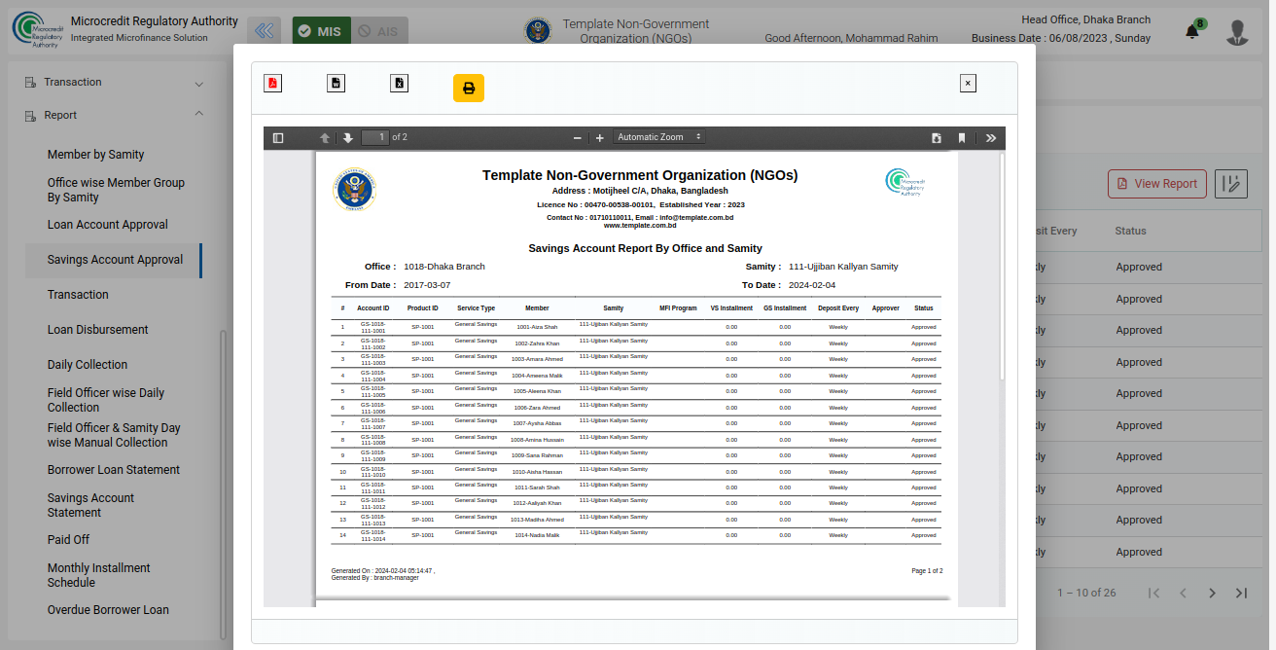Image resolution: width=1276 pixels, height=650 pixels.
Task: Select Savings Account Approval report
Action: pos(115,260)
